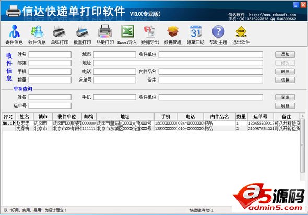
Task: Click the 隐藏日期 hide date calendar icon
Action: [195, 35]
